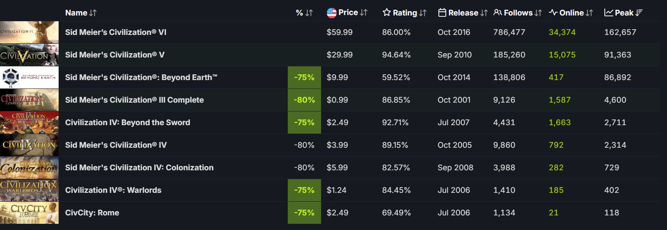Sort by Release date sort arrows
Screen dimensions: 667x230
click(484, 13)
